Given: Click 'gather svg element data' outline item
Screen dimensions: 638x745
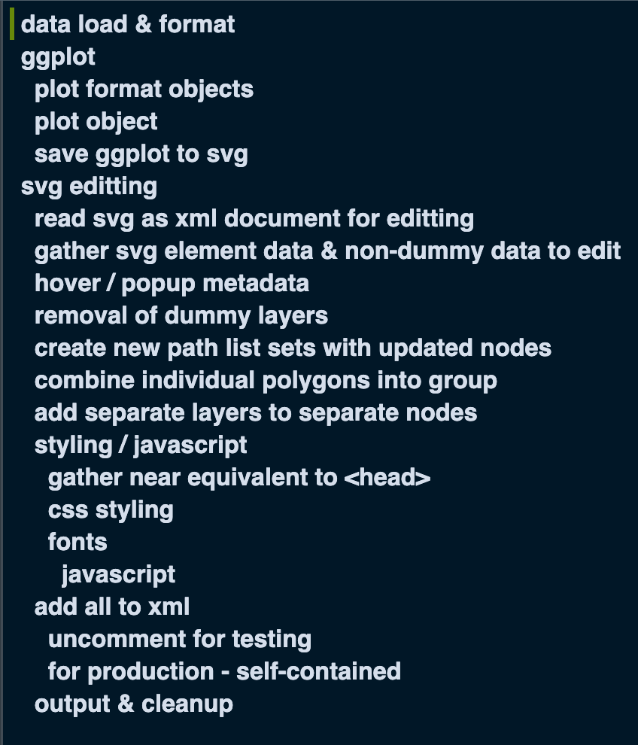Looking at the screenshot, I should 327,251.
